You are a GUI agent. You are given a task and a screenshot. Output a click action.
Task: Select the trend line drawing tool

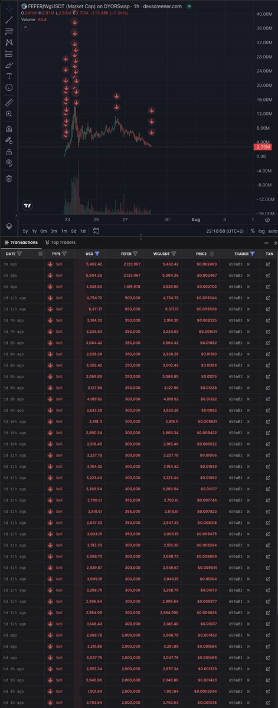pyautogui.click(x=9, y=19)
